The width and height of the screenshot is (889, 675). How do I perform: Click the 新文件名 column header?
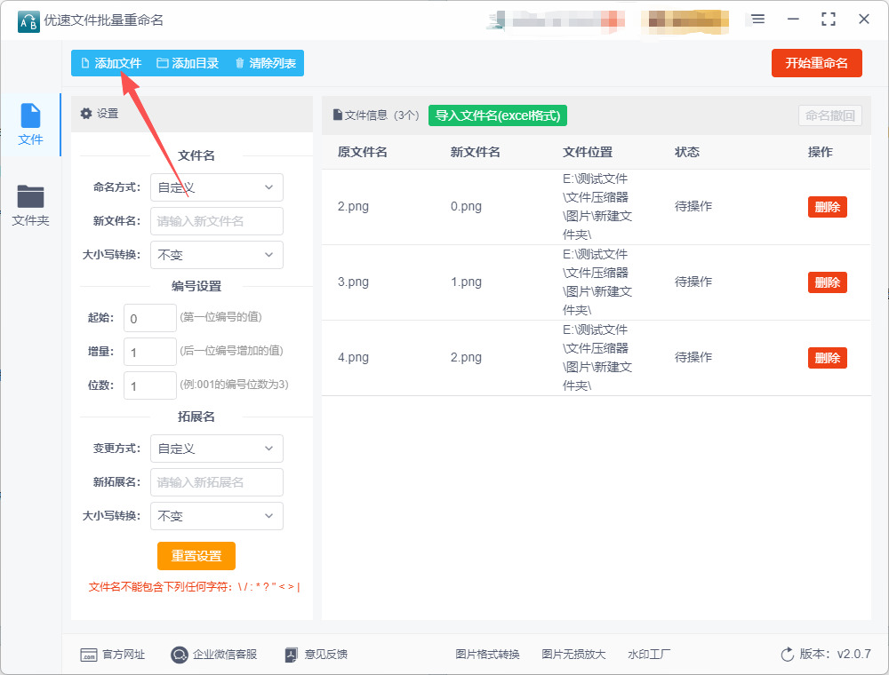tap(475, 152)
